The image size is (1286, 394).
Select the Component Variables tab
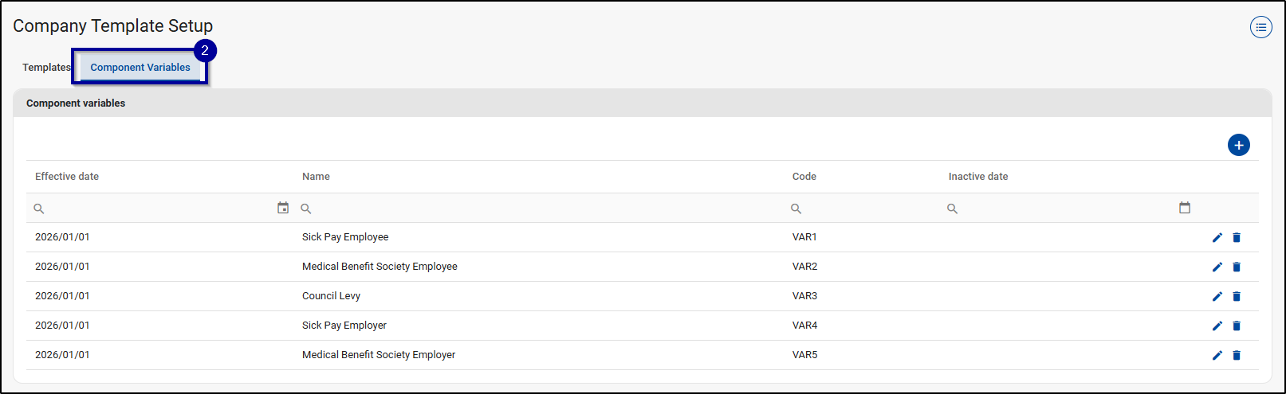point(140,68)
